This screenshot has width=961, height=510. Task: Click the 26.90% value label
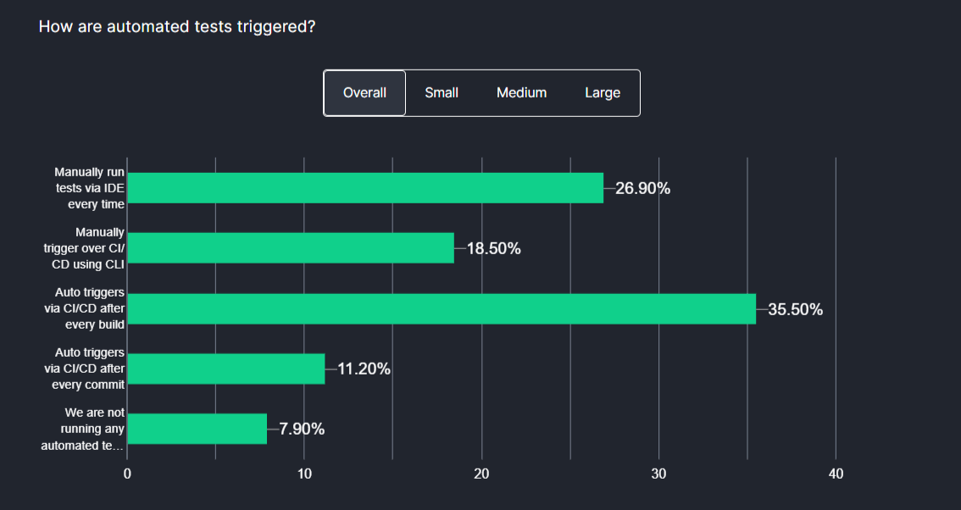point(642,189)
